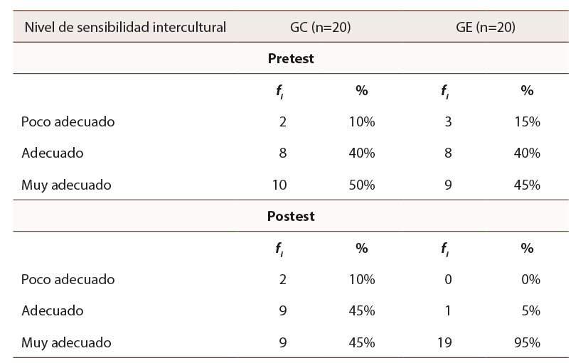
Task: Select 'Muy adecuado' row label under Postest
Action: 66,342
